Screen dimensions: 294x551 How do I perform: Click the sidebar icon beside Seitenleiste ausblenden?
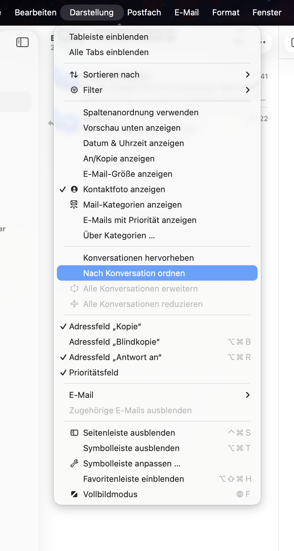[74, 433]
